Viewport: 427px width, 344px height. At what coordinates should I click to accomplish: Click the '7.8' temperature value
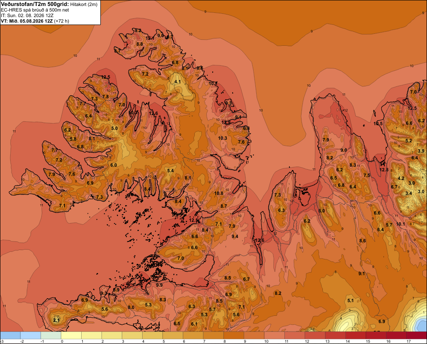point(105,97)
